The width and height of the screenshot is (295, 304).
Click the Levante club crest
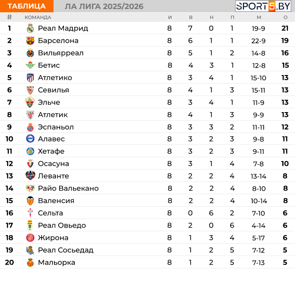(30, 176)
